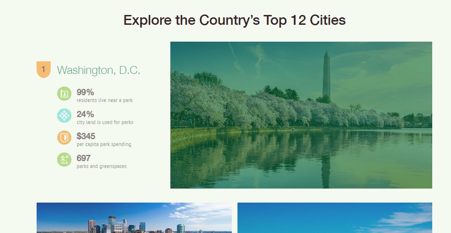
Task: Click the teal city land dots icon
Action: point(64,116)
